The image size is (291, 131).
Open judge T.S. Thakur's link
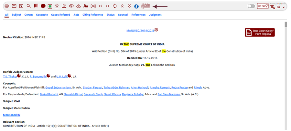click(x=10, y=77)
